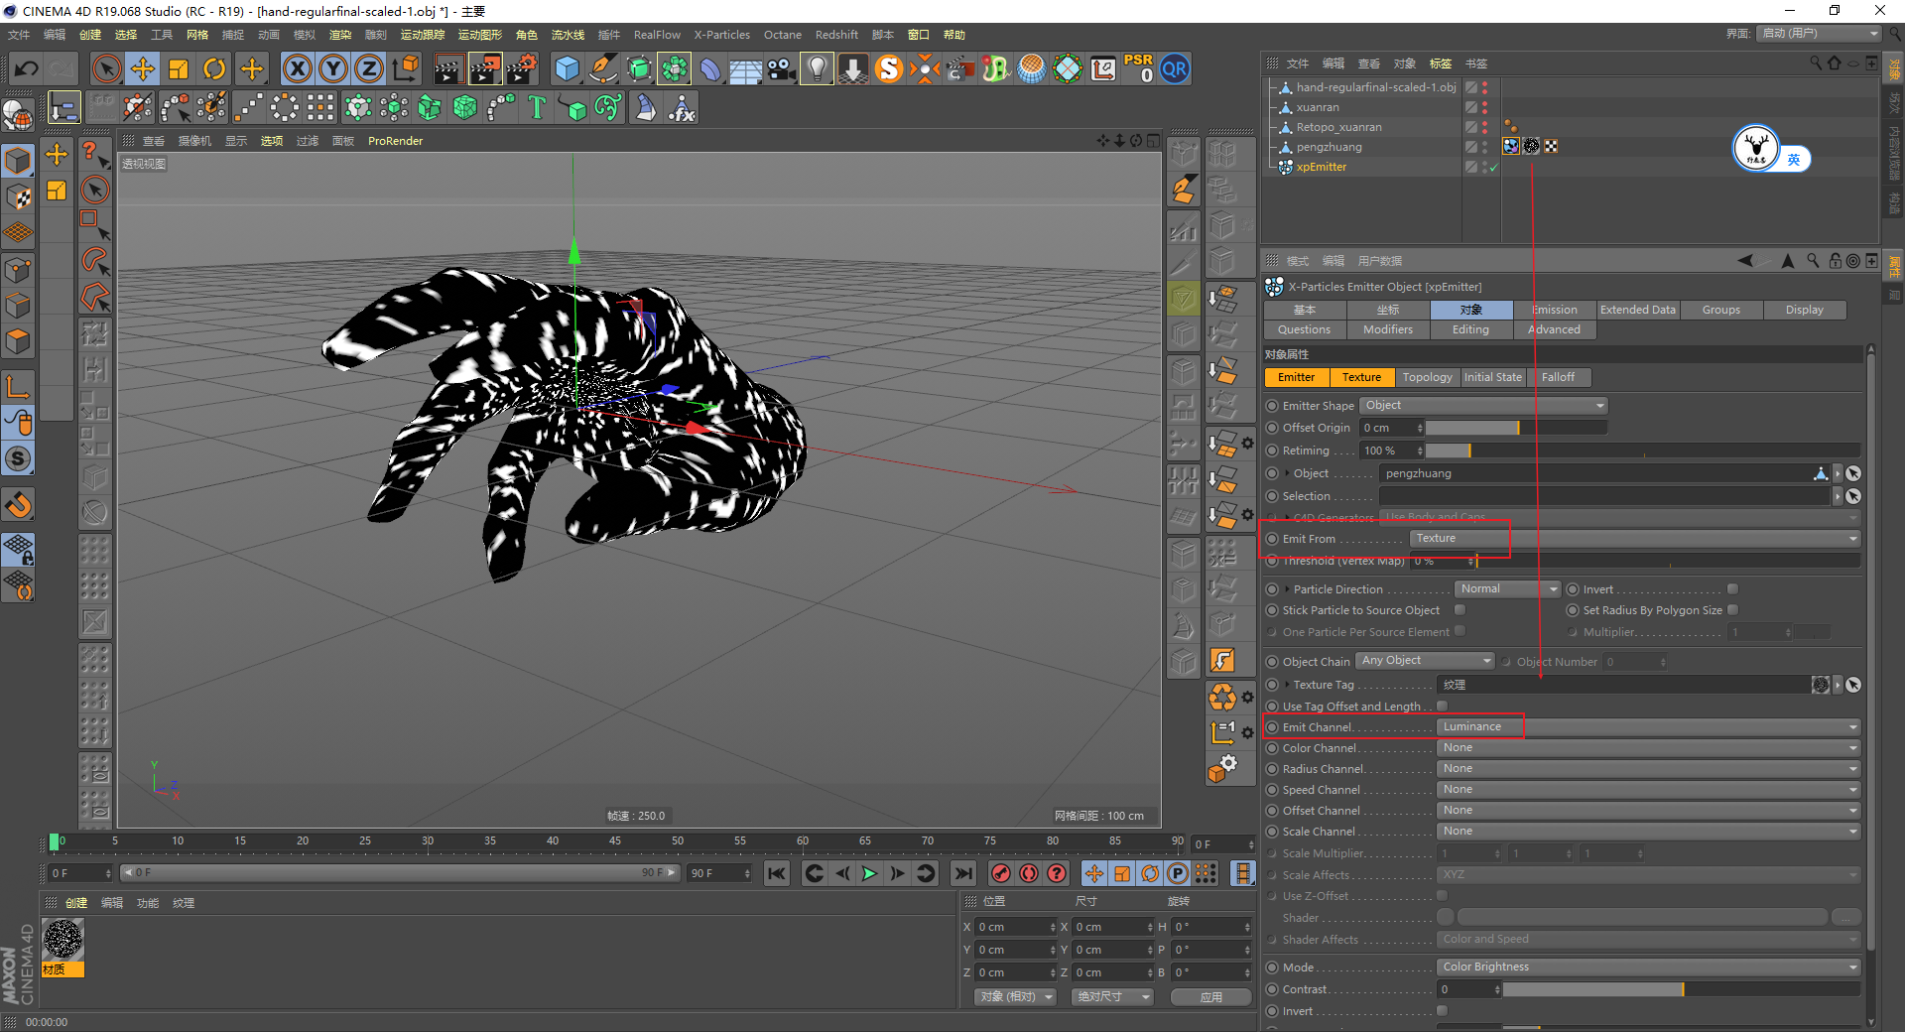Click the Light object icon
The width and height of the screenshot is (1905, 1032).
click(816, 68)
